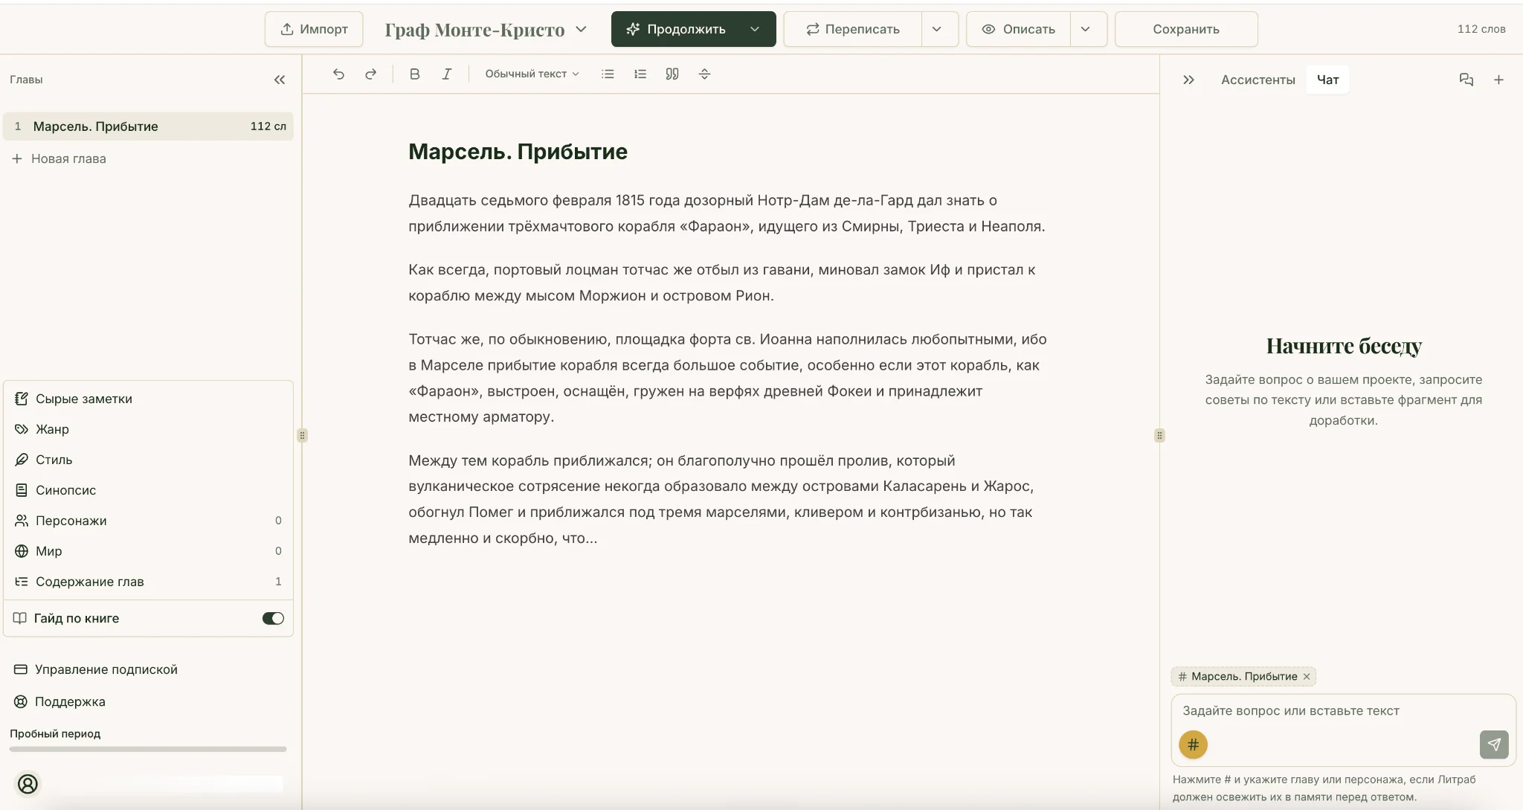Viewport: 1523px width, 810px height.
Task: Apply blockquote formatting
Action: 672,74
